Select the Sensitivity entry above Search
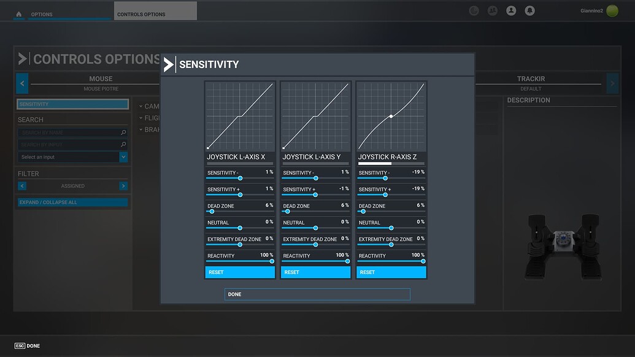 72,104
